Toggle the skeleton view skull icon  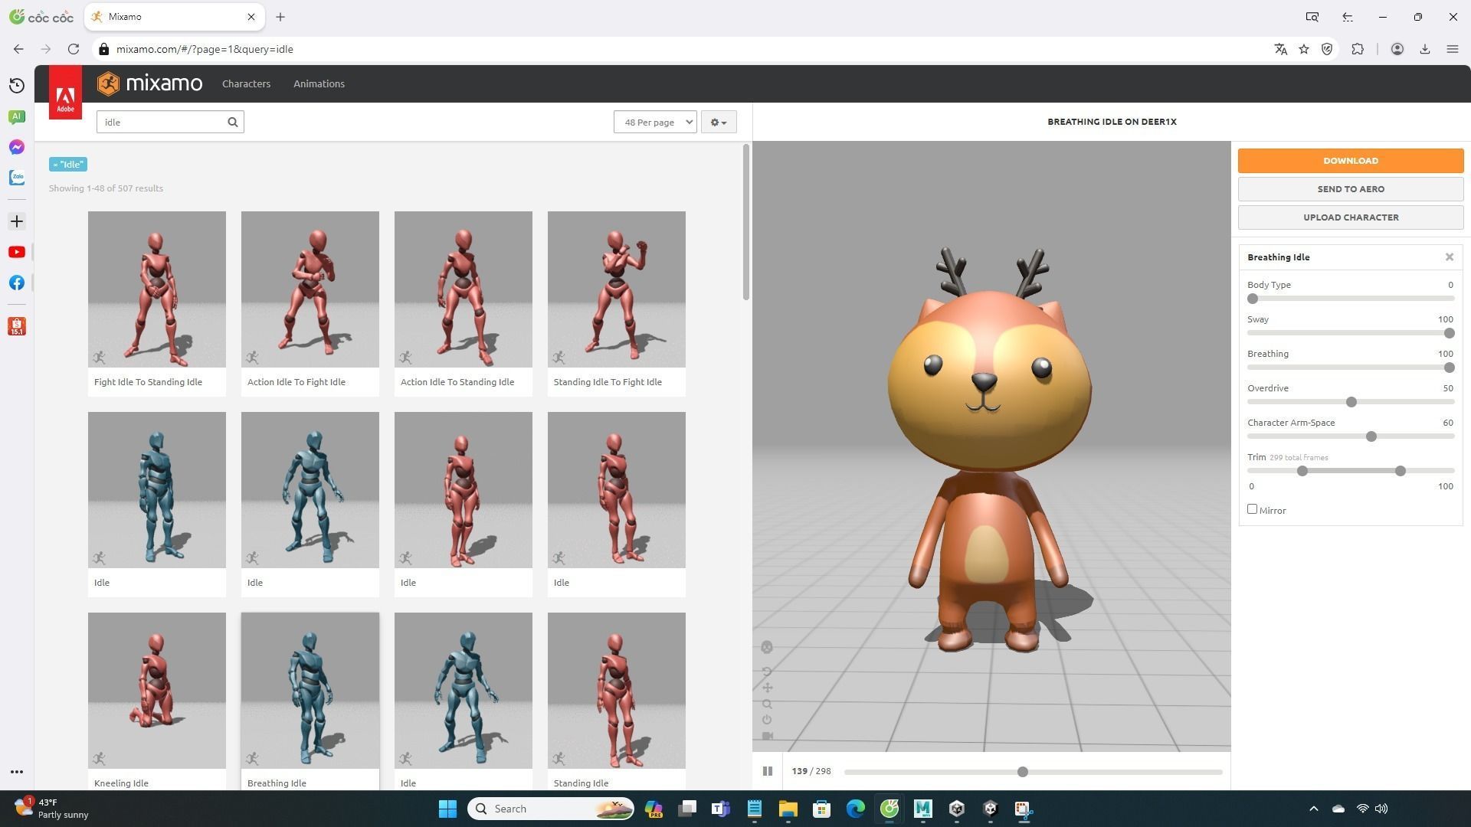pyautogui.click(x=767, y=648)
